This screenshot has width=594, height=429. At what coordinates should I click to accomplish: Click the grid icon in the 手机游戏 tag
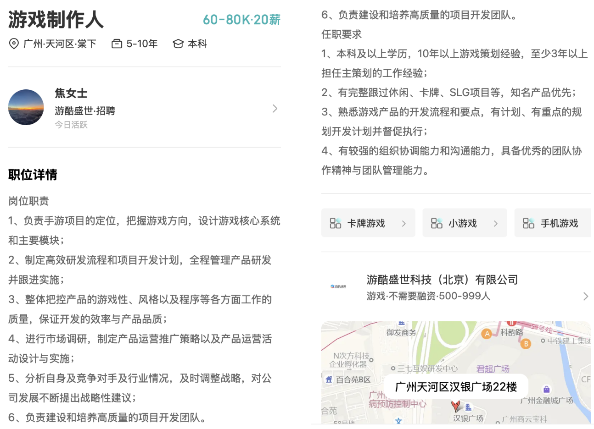[528, 223]
